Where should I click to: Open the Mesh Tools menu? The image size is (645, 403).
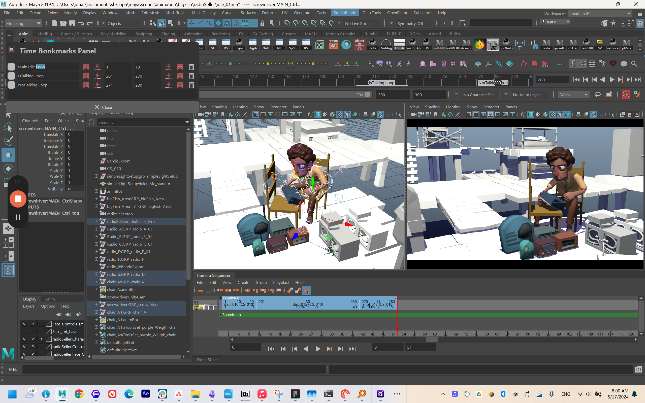[x=175, y=13]
